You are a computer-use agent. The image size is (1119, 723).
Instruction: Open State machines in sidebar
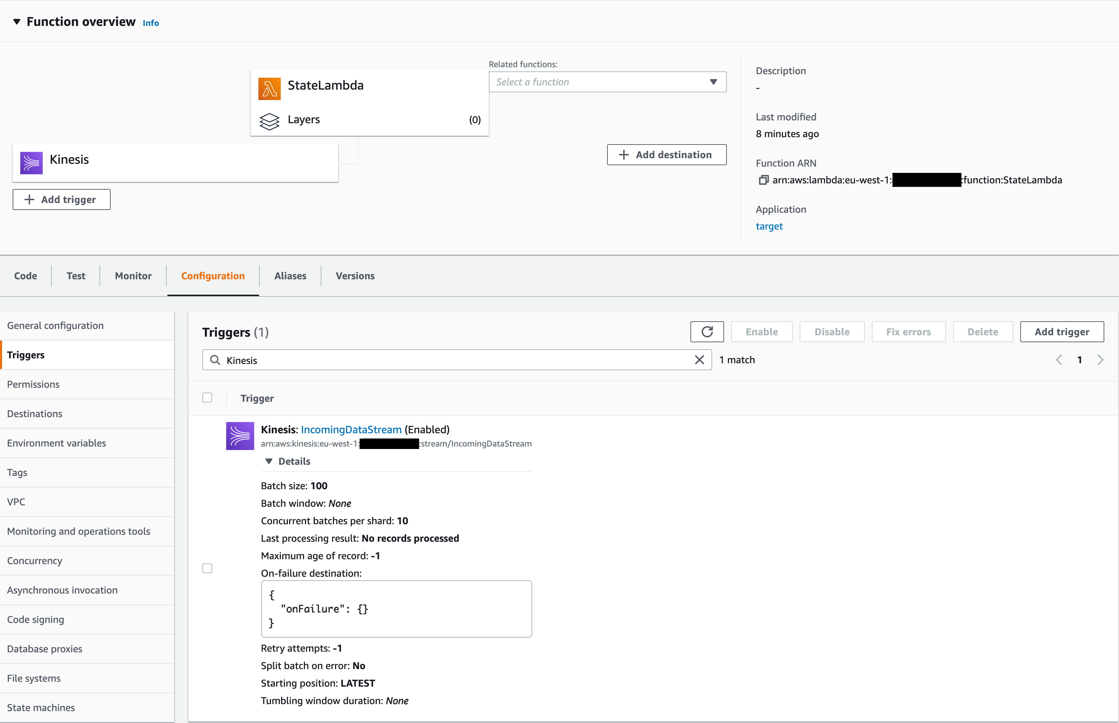point(87,708)
